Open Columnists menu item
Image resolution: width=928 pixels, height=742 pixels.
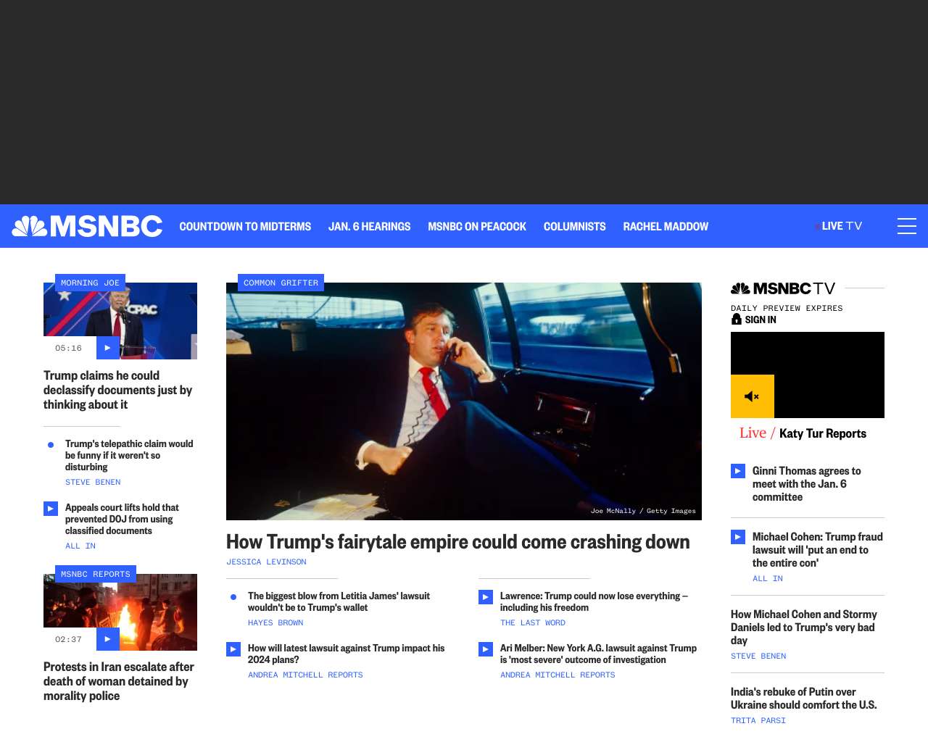pos(574,226)
